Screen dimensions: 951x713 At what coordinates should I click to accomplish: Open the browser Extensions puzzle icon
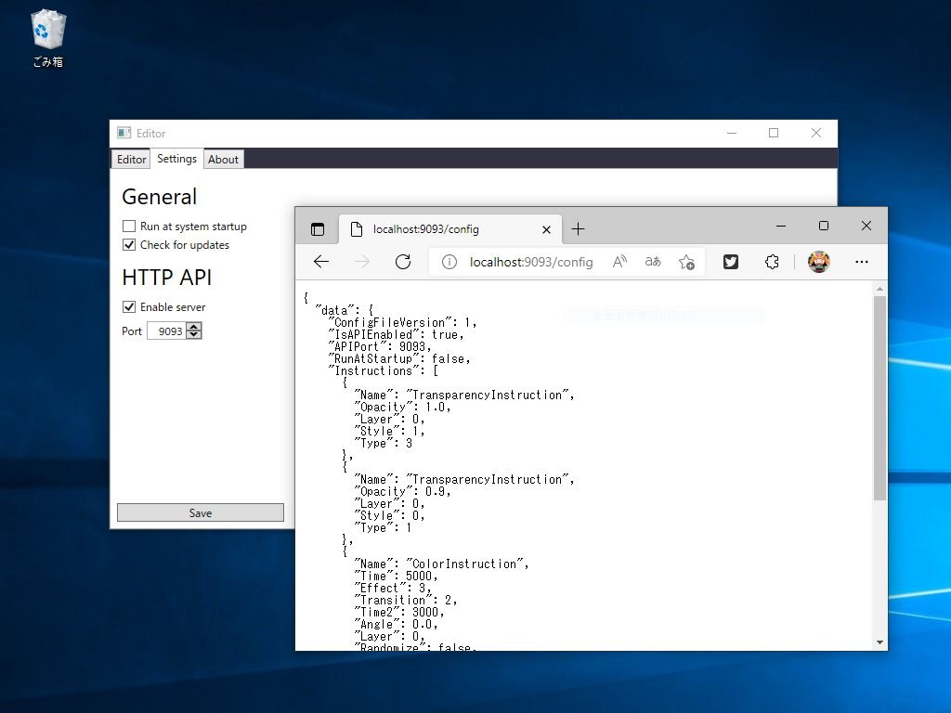click(772, 262)
